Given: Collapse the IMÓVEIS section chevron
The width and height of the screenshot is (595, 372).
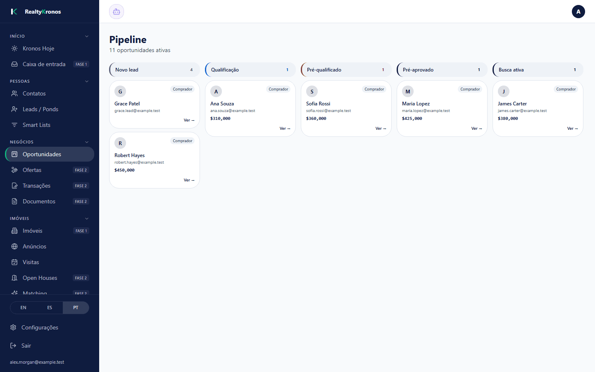Looking at the screenshot, I should pos(87,218).
